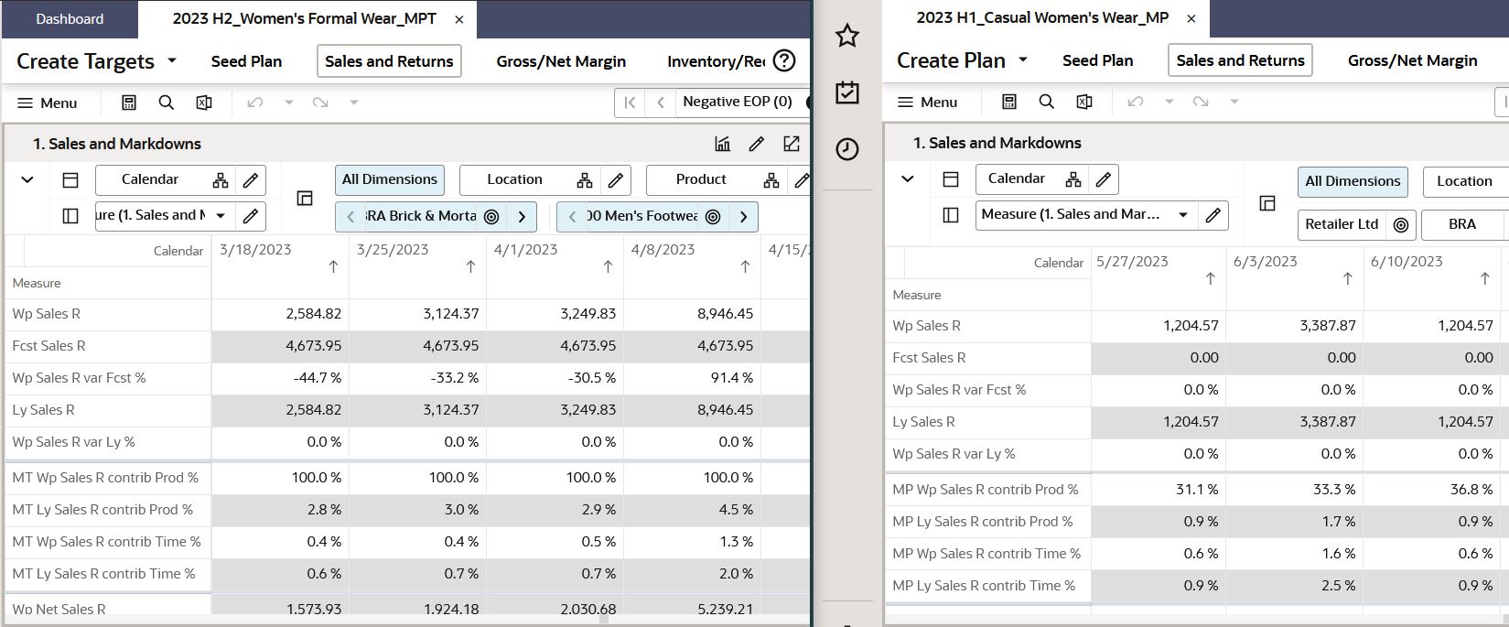
Task: Click the help question mark icon
Action: pos(784,60)
